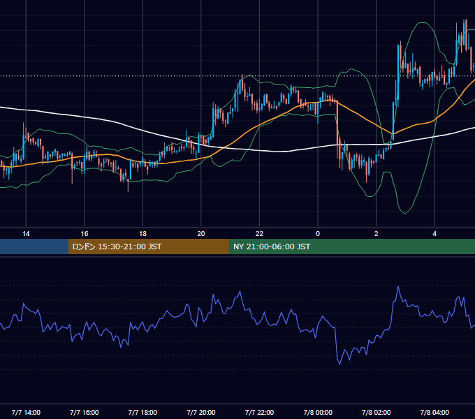Click the NY 21:00-06:00 JST session bar
The image size is (475, 419).
351,247
